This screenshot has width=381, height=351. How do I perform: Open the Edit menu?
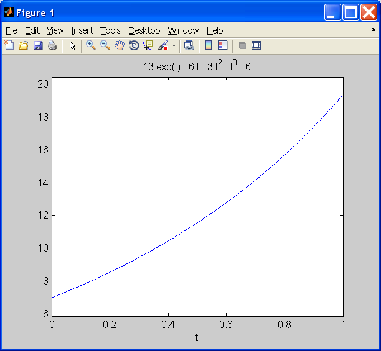tap(32, 30)
